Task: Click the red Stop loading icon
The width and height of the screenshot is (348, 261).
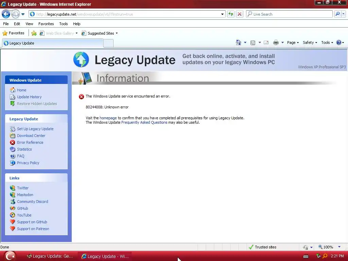Action: click(240, 14)
